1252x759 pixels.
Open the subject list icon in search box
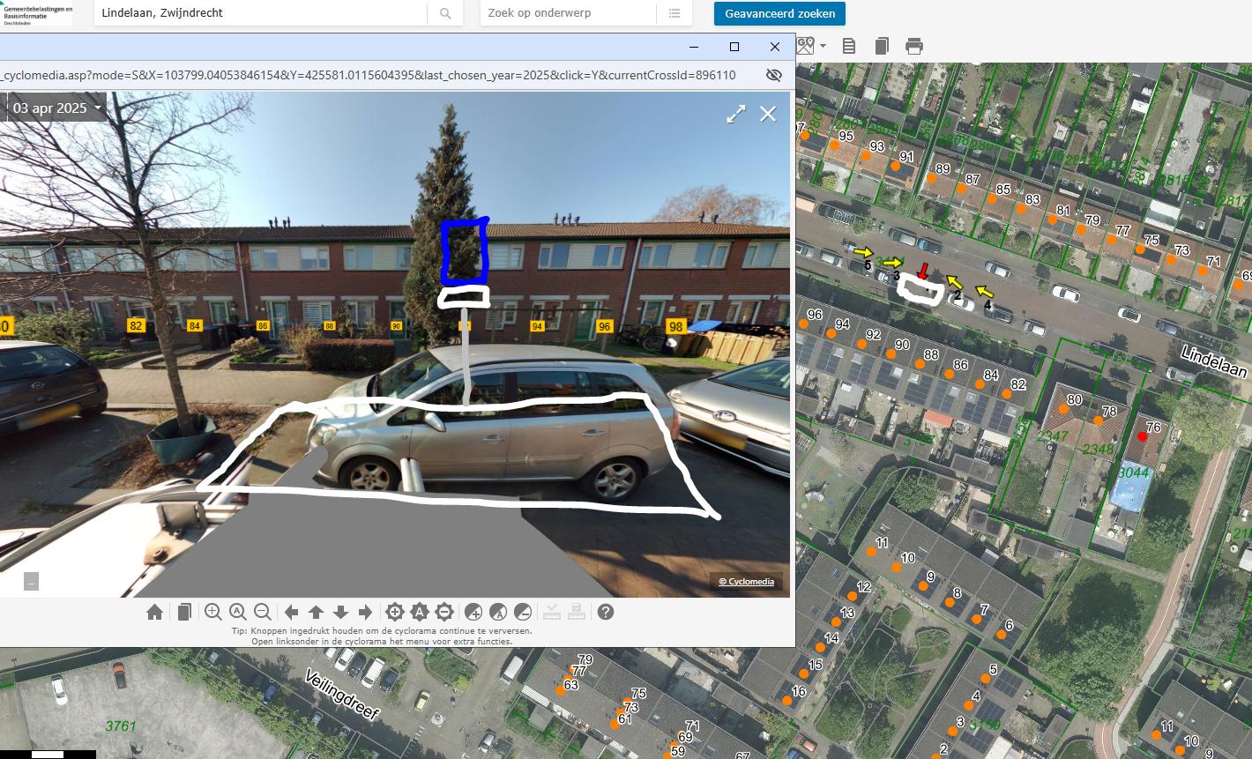tap(674, 13)
